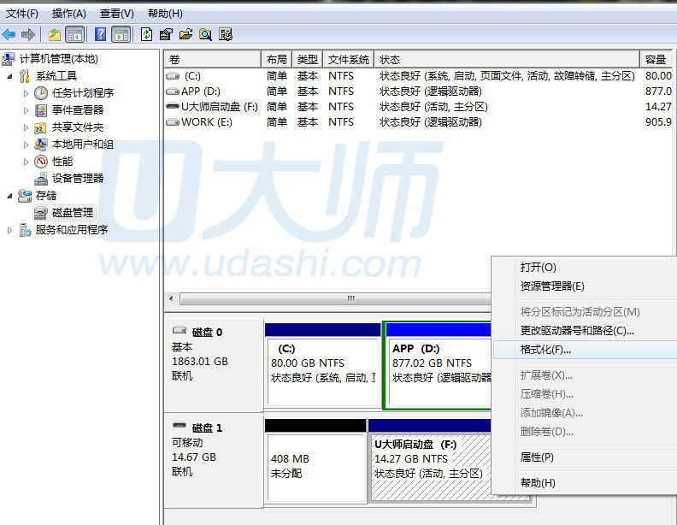Sort by File System (文件系统) column header

[349, 59]
